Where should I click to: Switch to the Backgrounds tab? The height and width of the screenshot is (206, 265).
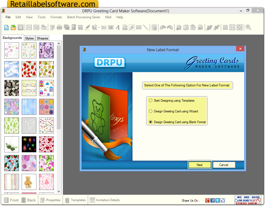(12, 38)
